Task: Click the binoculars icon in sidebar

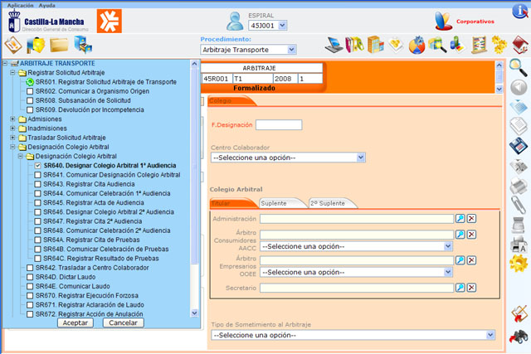Action: (x=519, y=337)
